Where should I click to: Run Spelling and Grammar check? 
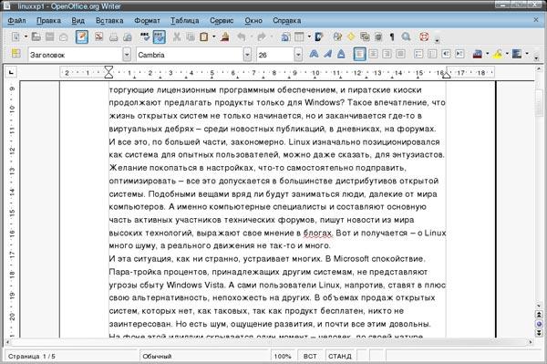(x=144, y=36)
